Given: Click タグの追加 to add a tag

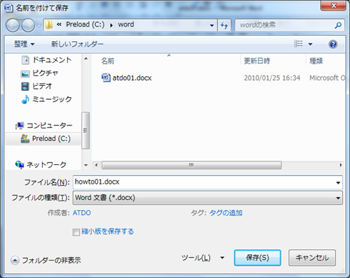Looking at the screenshot, I should [226, 213].
